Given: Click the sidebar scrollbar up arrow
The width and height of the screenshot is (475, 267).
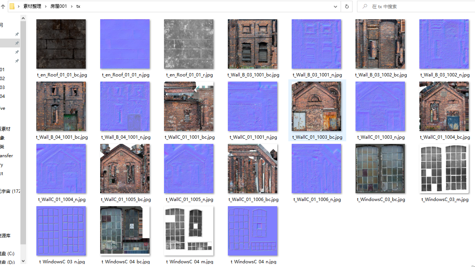Looking at the screenshot, I should 23,18.
